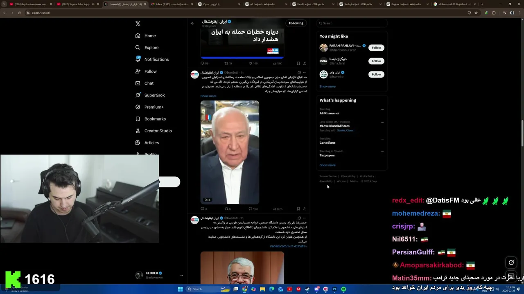Open Follow in the sidebar

pyautogui.click(x=146, y=71)
